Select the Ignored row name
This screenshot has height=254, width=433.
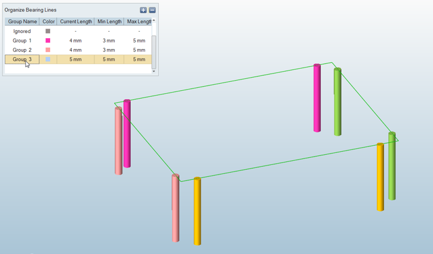pyautogui.click(x=22, y=31)
